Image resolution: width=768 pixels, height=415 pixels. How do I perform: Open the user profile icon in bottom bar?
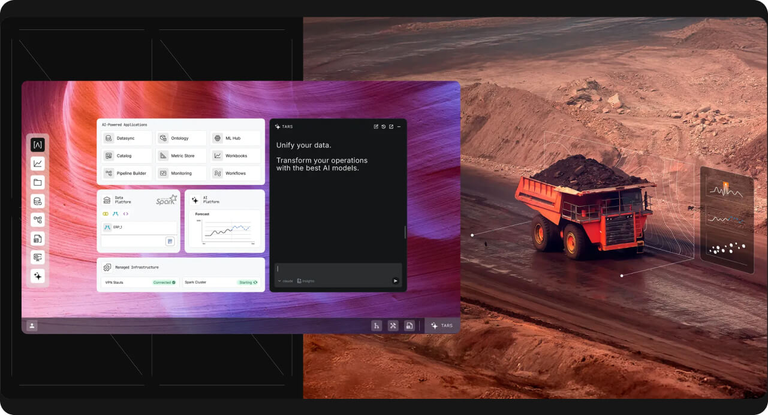[32, 326]
